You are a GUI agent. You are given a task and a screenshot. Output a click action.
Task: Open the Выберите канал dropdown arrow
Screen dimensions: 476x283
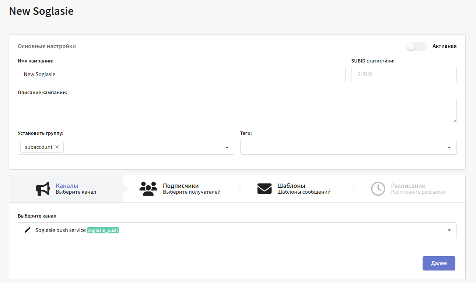pyautogui.click(x=449, y=230)
